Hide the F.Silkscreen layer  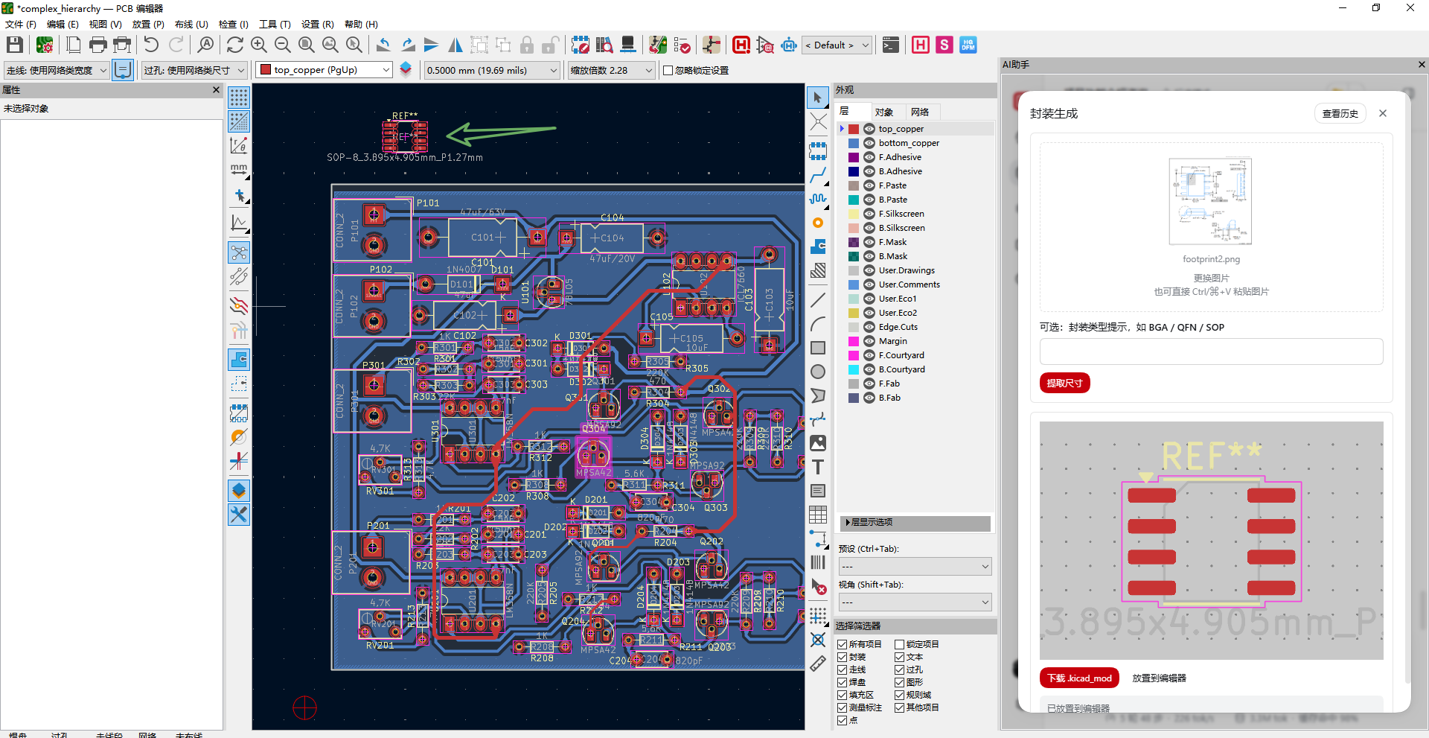coord(869,214)
